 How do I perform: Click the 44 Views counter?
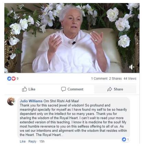coord(130,79)
